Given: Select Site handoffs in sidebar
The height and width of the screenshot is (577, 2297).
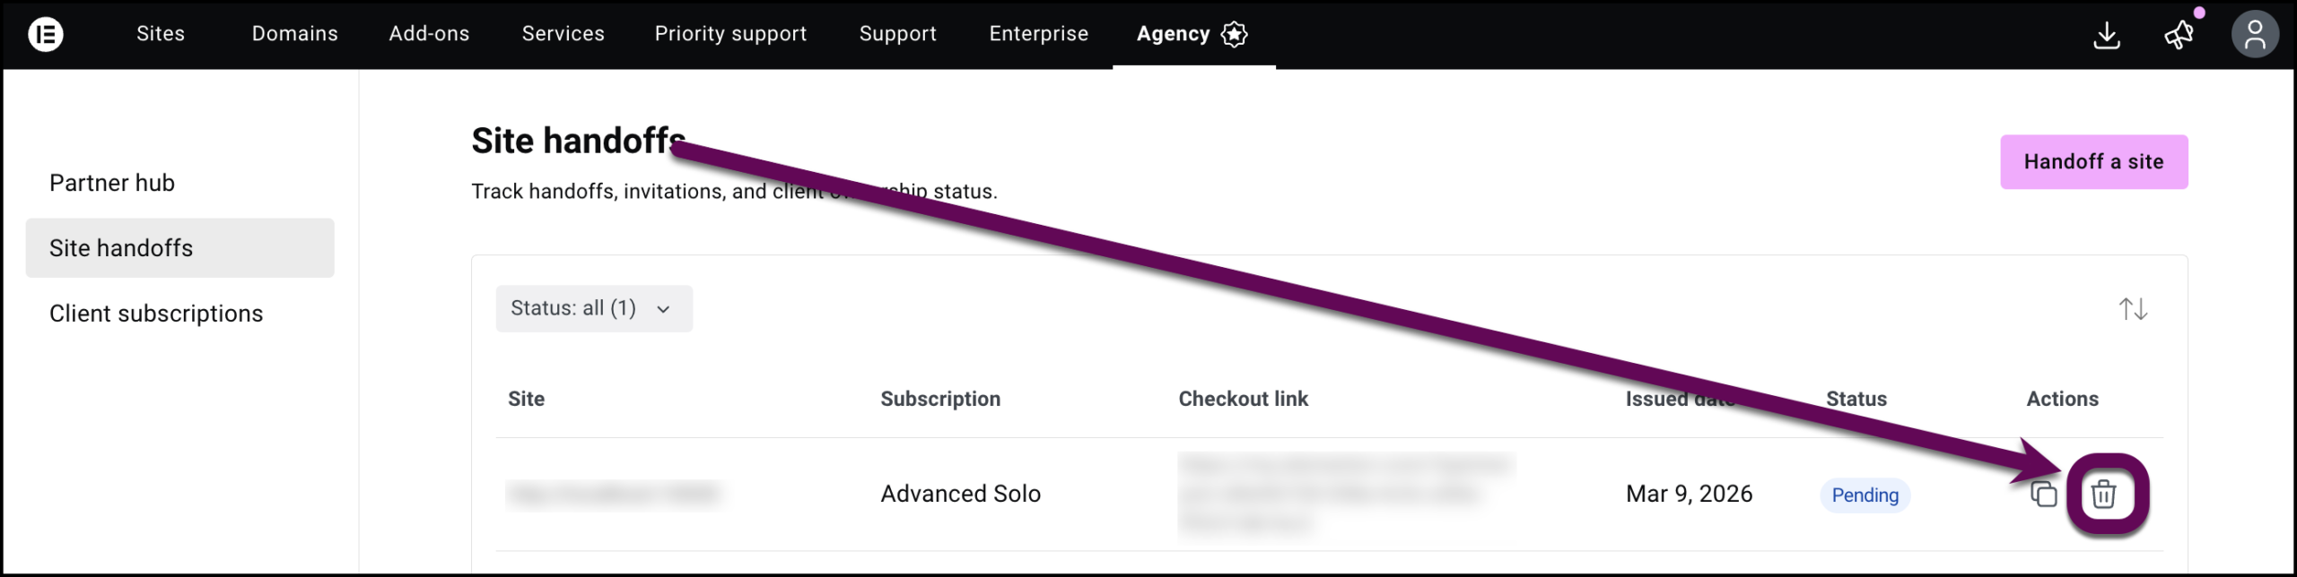Looking at the screenshot, I should (121, 248).
